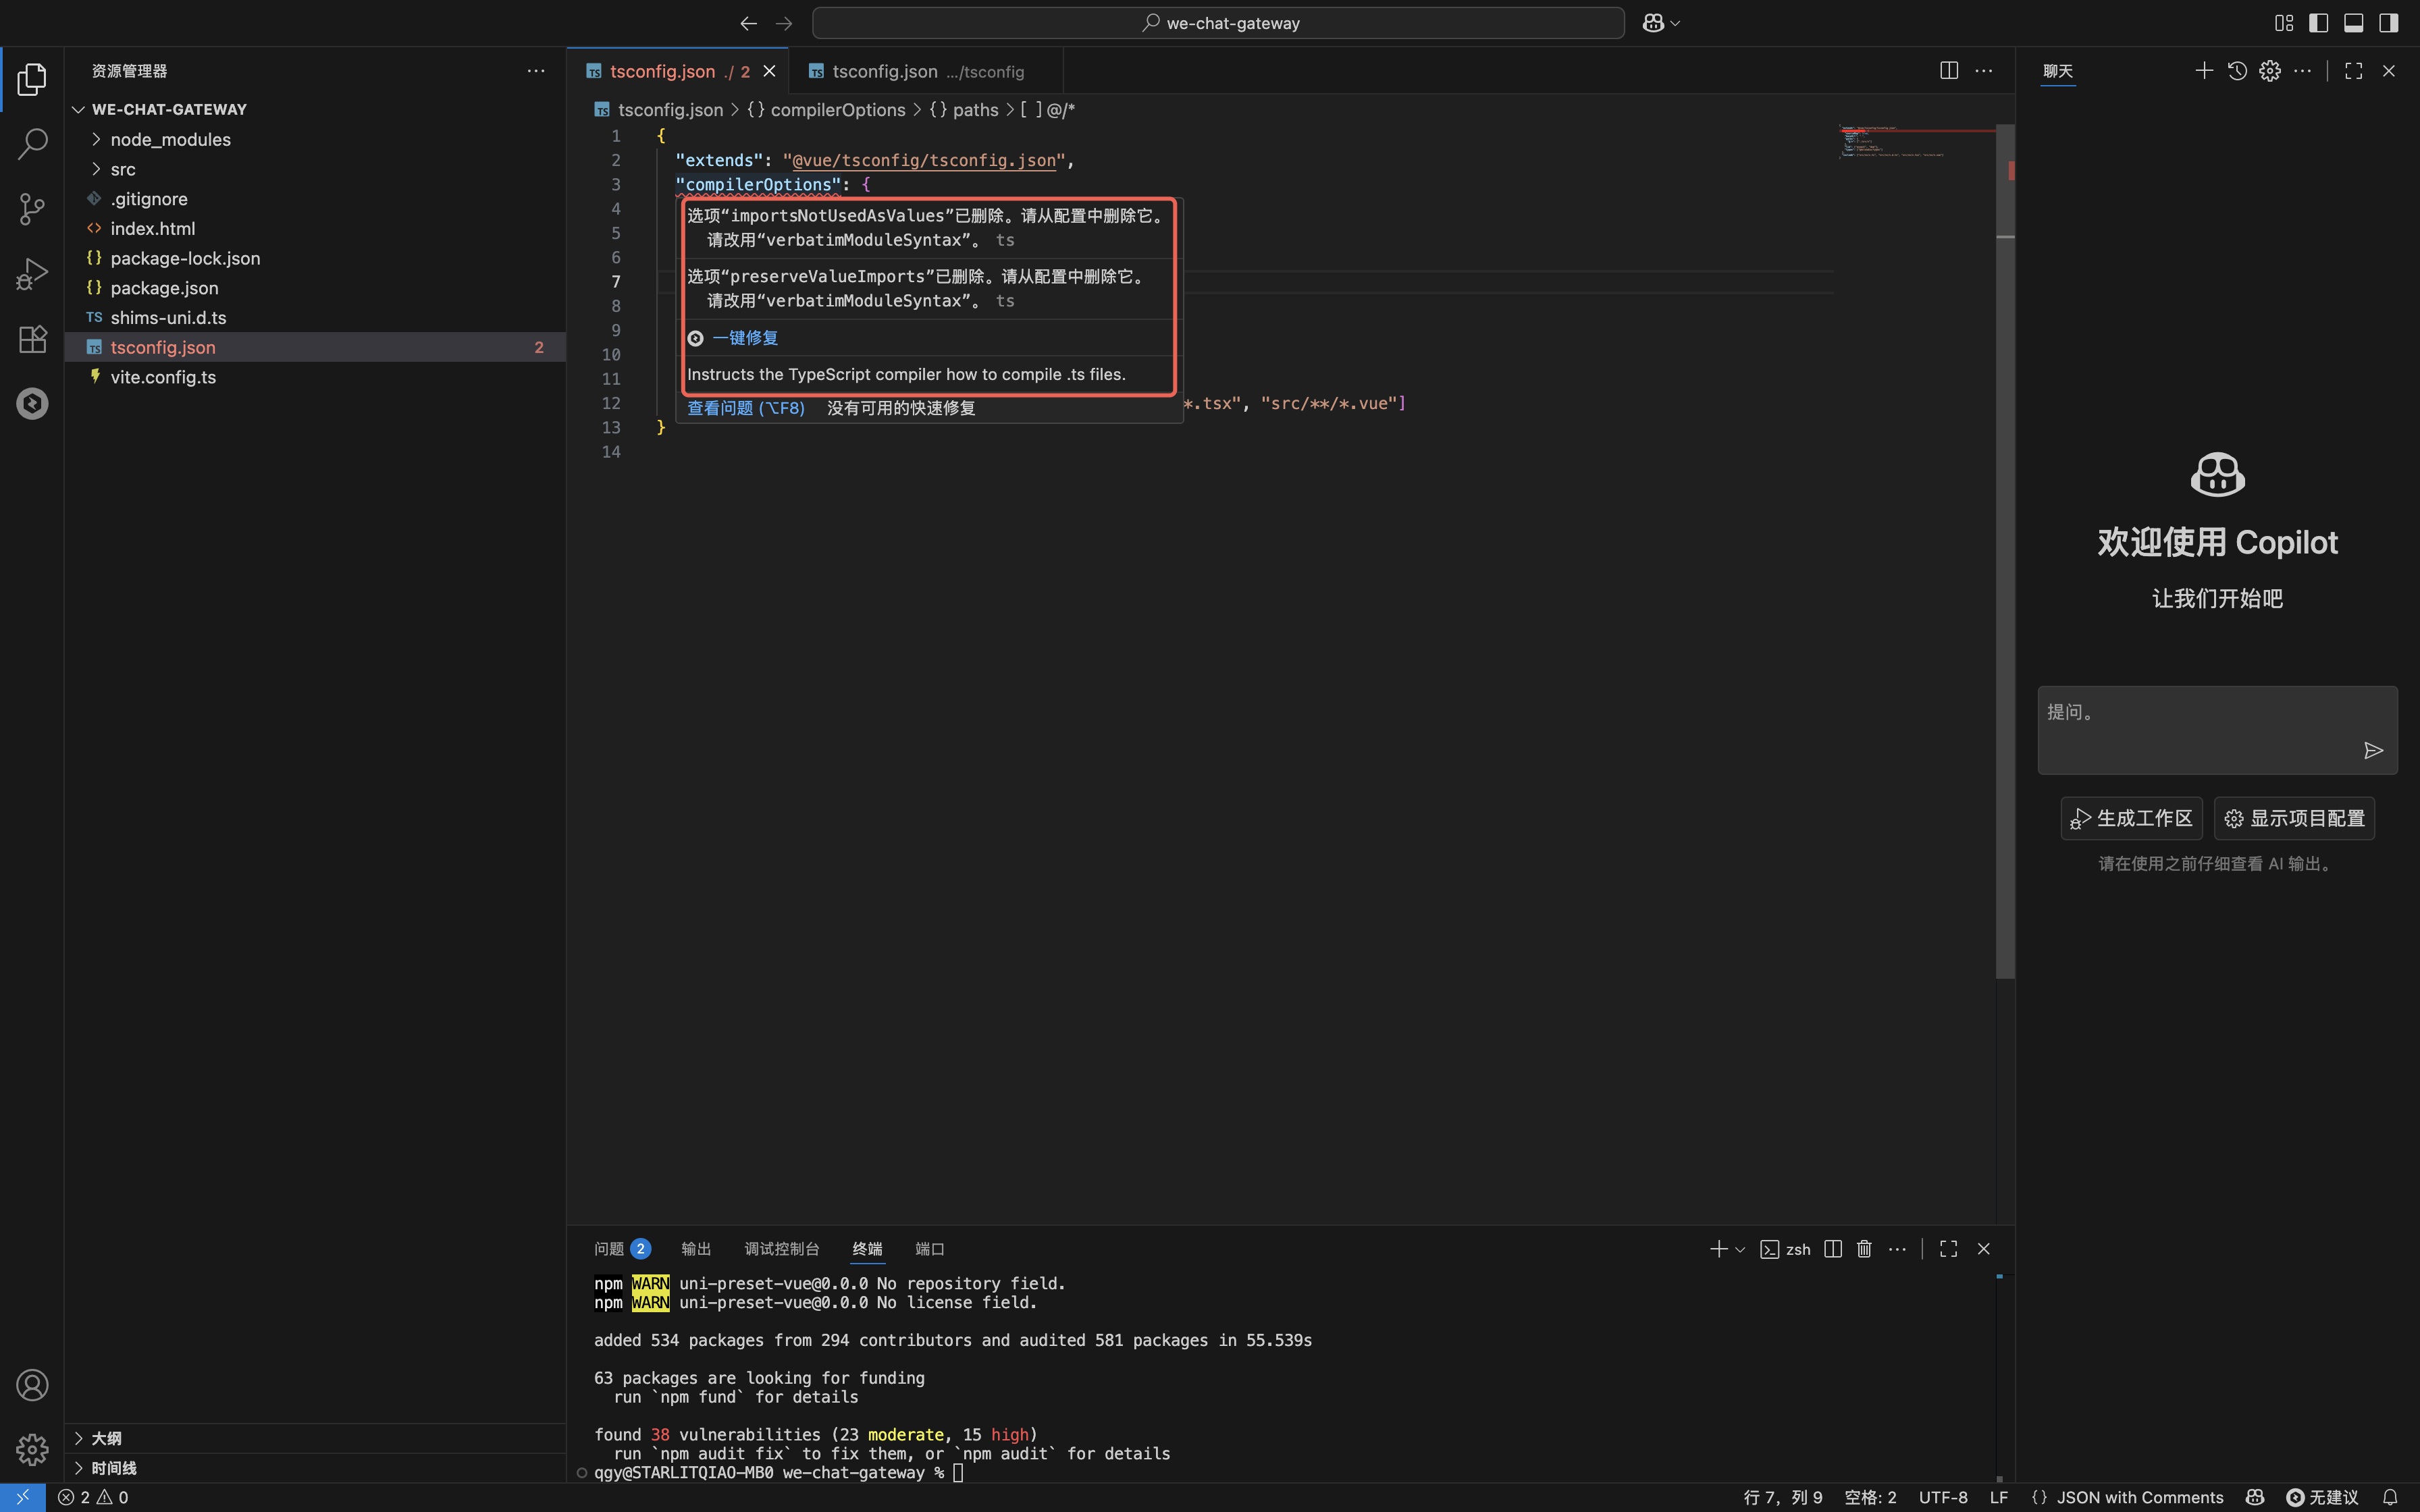This screenshot has width=2420, height=1512.
Task: Open Run and Debug view
Action: 32,274
